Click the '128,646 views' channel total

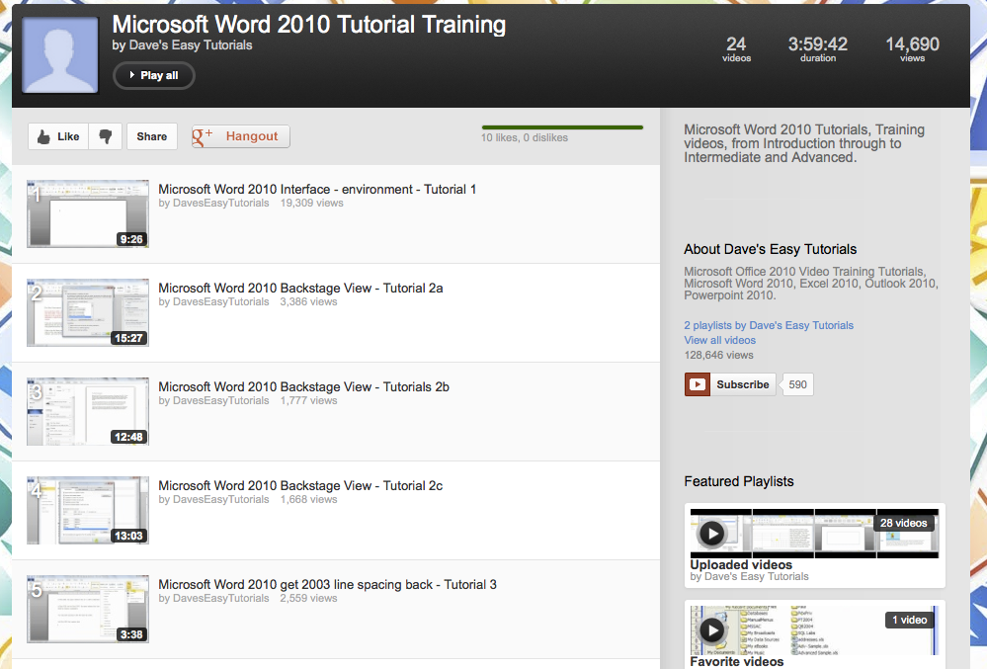tap(719, 356)
